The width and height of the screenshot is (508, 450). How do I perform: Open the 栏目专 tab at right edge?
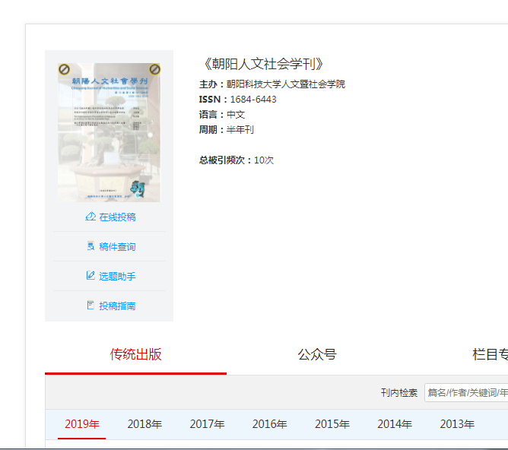(x=489, y=354)
